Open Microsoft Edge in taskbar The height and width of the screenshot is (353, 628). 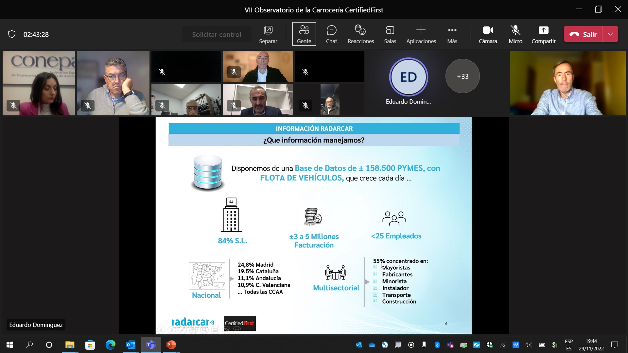tap(110, 345)
